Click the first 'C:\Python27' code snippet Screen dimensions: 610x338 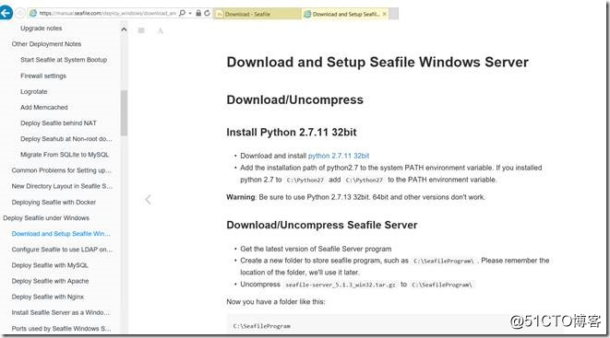click(x=305, y=181)
